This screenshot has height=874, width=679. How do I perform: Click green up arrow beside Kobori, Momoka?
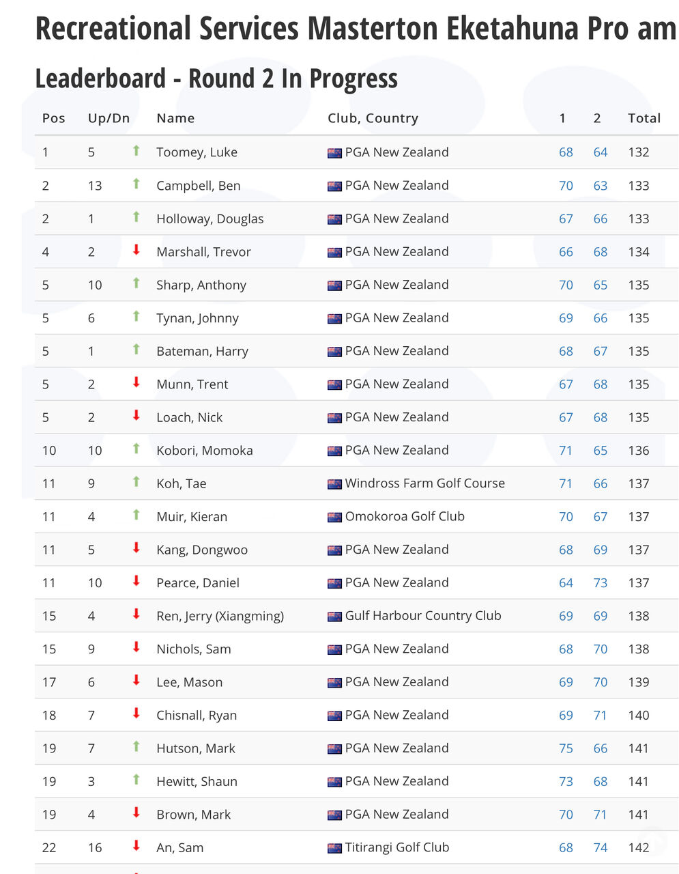[x=136, y=449]
